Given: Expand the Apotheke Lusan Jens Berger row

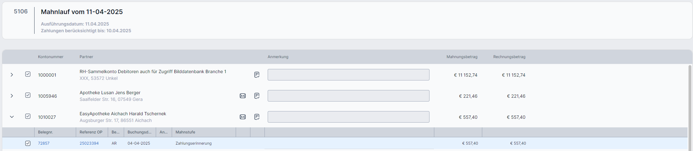Looking at the screenshot, I should pyautogui.click(x=12, y=96).
